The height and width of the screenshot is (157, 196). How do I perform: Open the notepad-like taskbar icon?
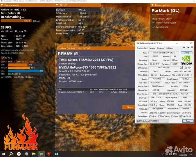coord(26,154)
